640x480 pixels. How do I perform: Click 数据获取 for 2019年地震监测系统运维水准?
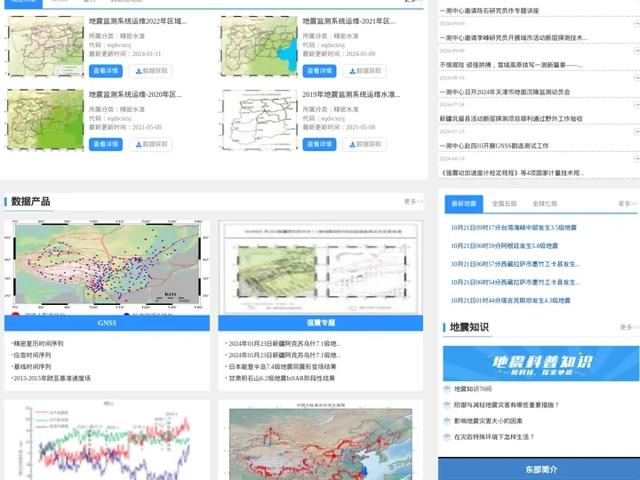364,144
